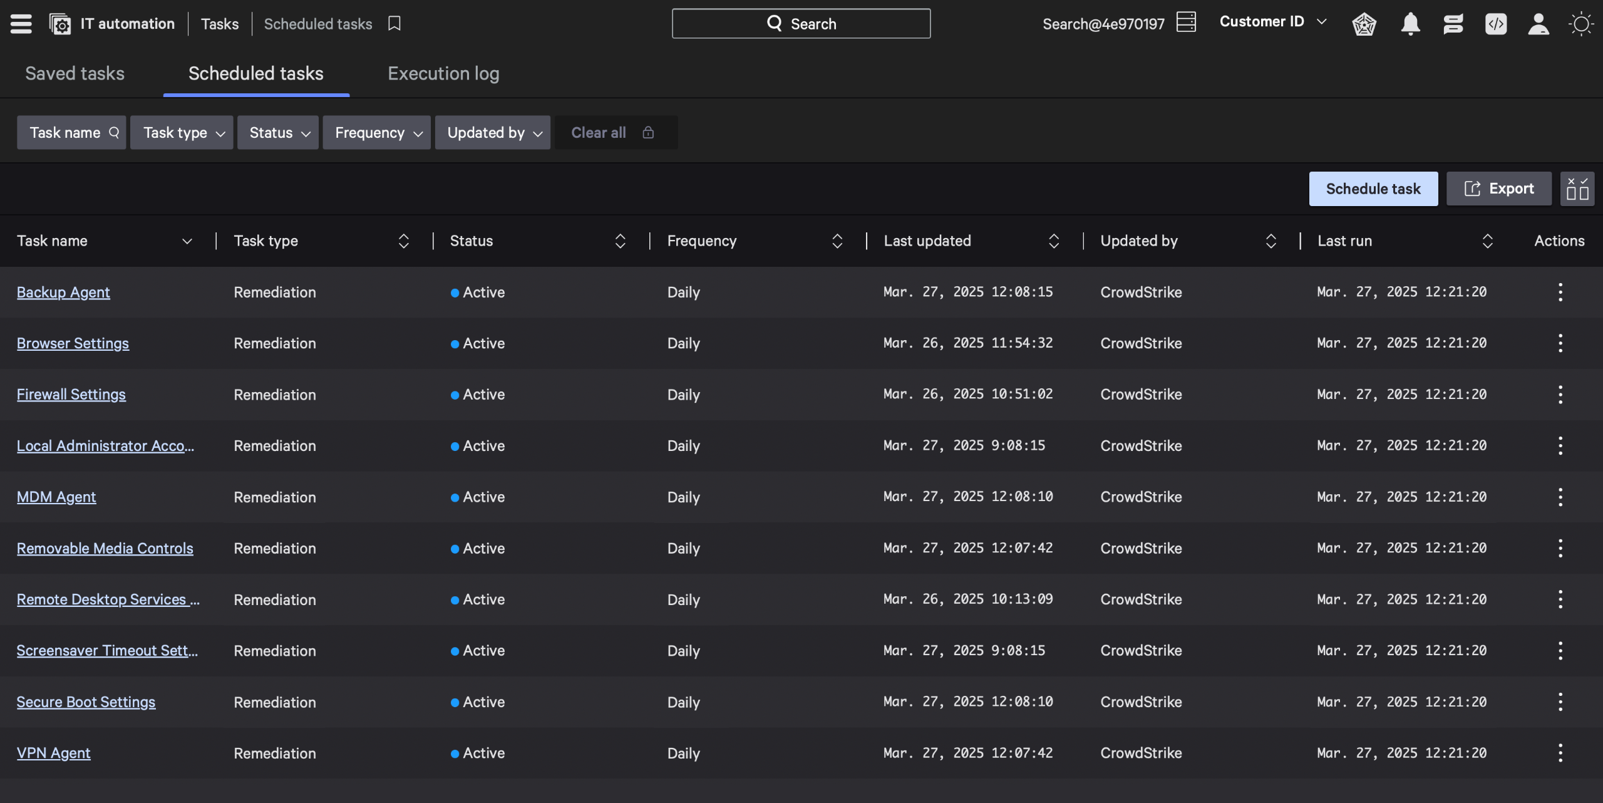Image resolution: width=1603 pixels, height=803 pixels.
Task: Open table column customization icon
Action: tap(1577, 189)
